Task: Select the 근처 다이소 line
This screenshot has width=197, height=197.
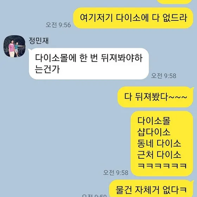Action: (x=159, y=154)
